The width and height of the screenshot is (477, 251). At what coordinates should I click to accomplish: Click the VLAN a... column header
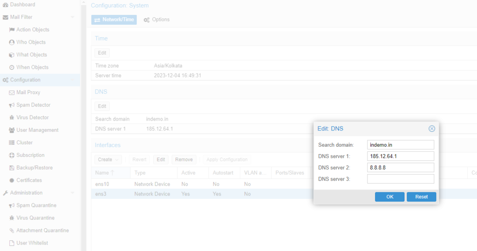(256, 173)
